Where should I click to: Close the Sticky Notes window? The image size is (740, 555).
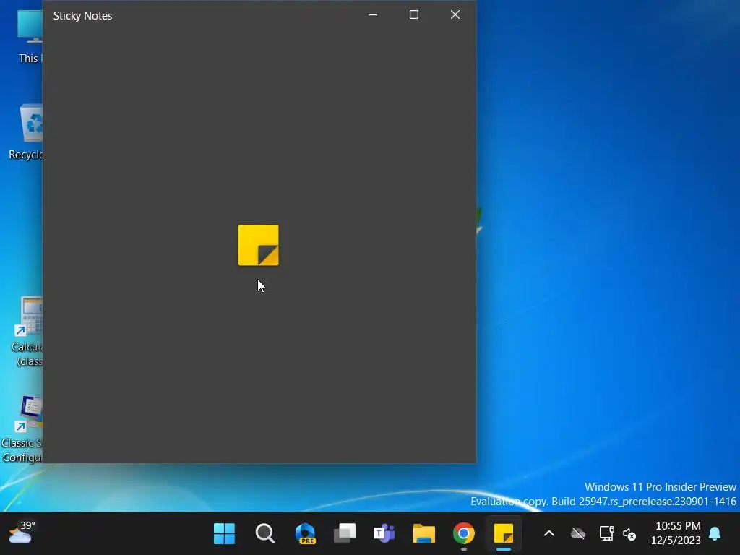point(455,14)
